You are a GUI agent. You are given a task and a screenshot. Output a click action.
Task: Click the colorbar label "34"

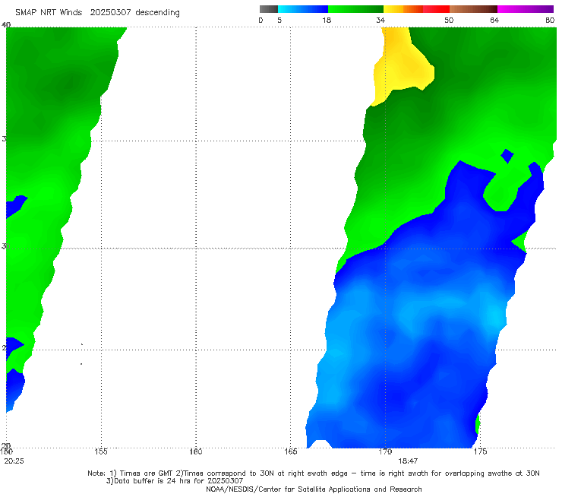coord(380,21)
